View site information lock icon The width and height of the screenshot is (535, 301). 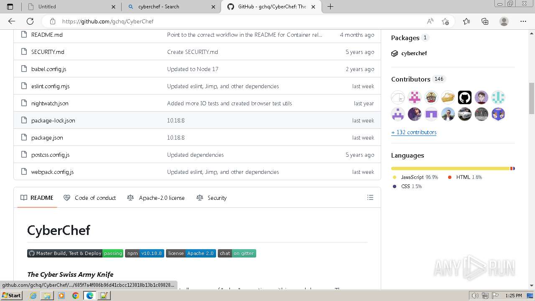[52, 21]
